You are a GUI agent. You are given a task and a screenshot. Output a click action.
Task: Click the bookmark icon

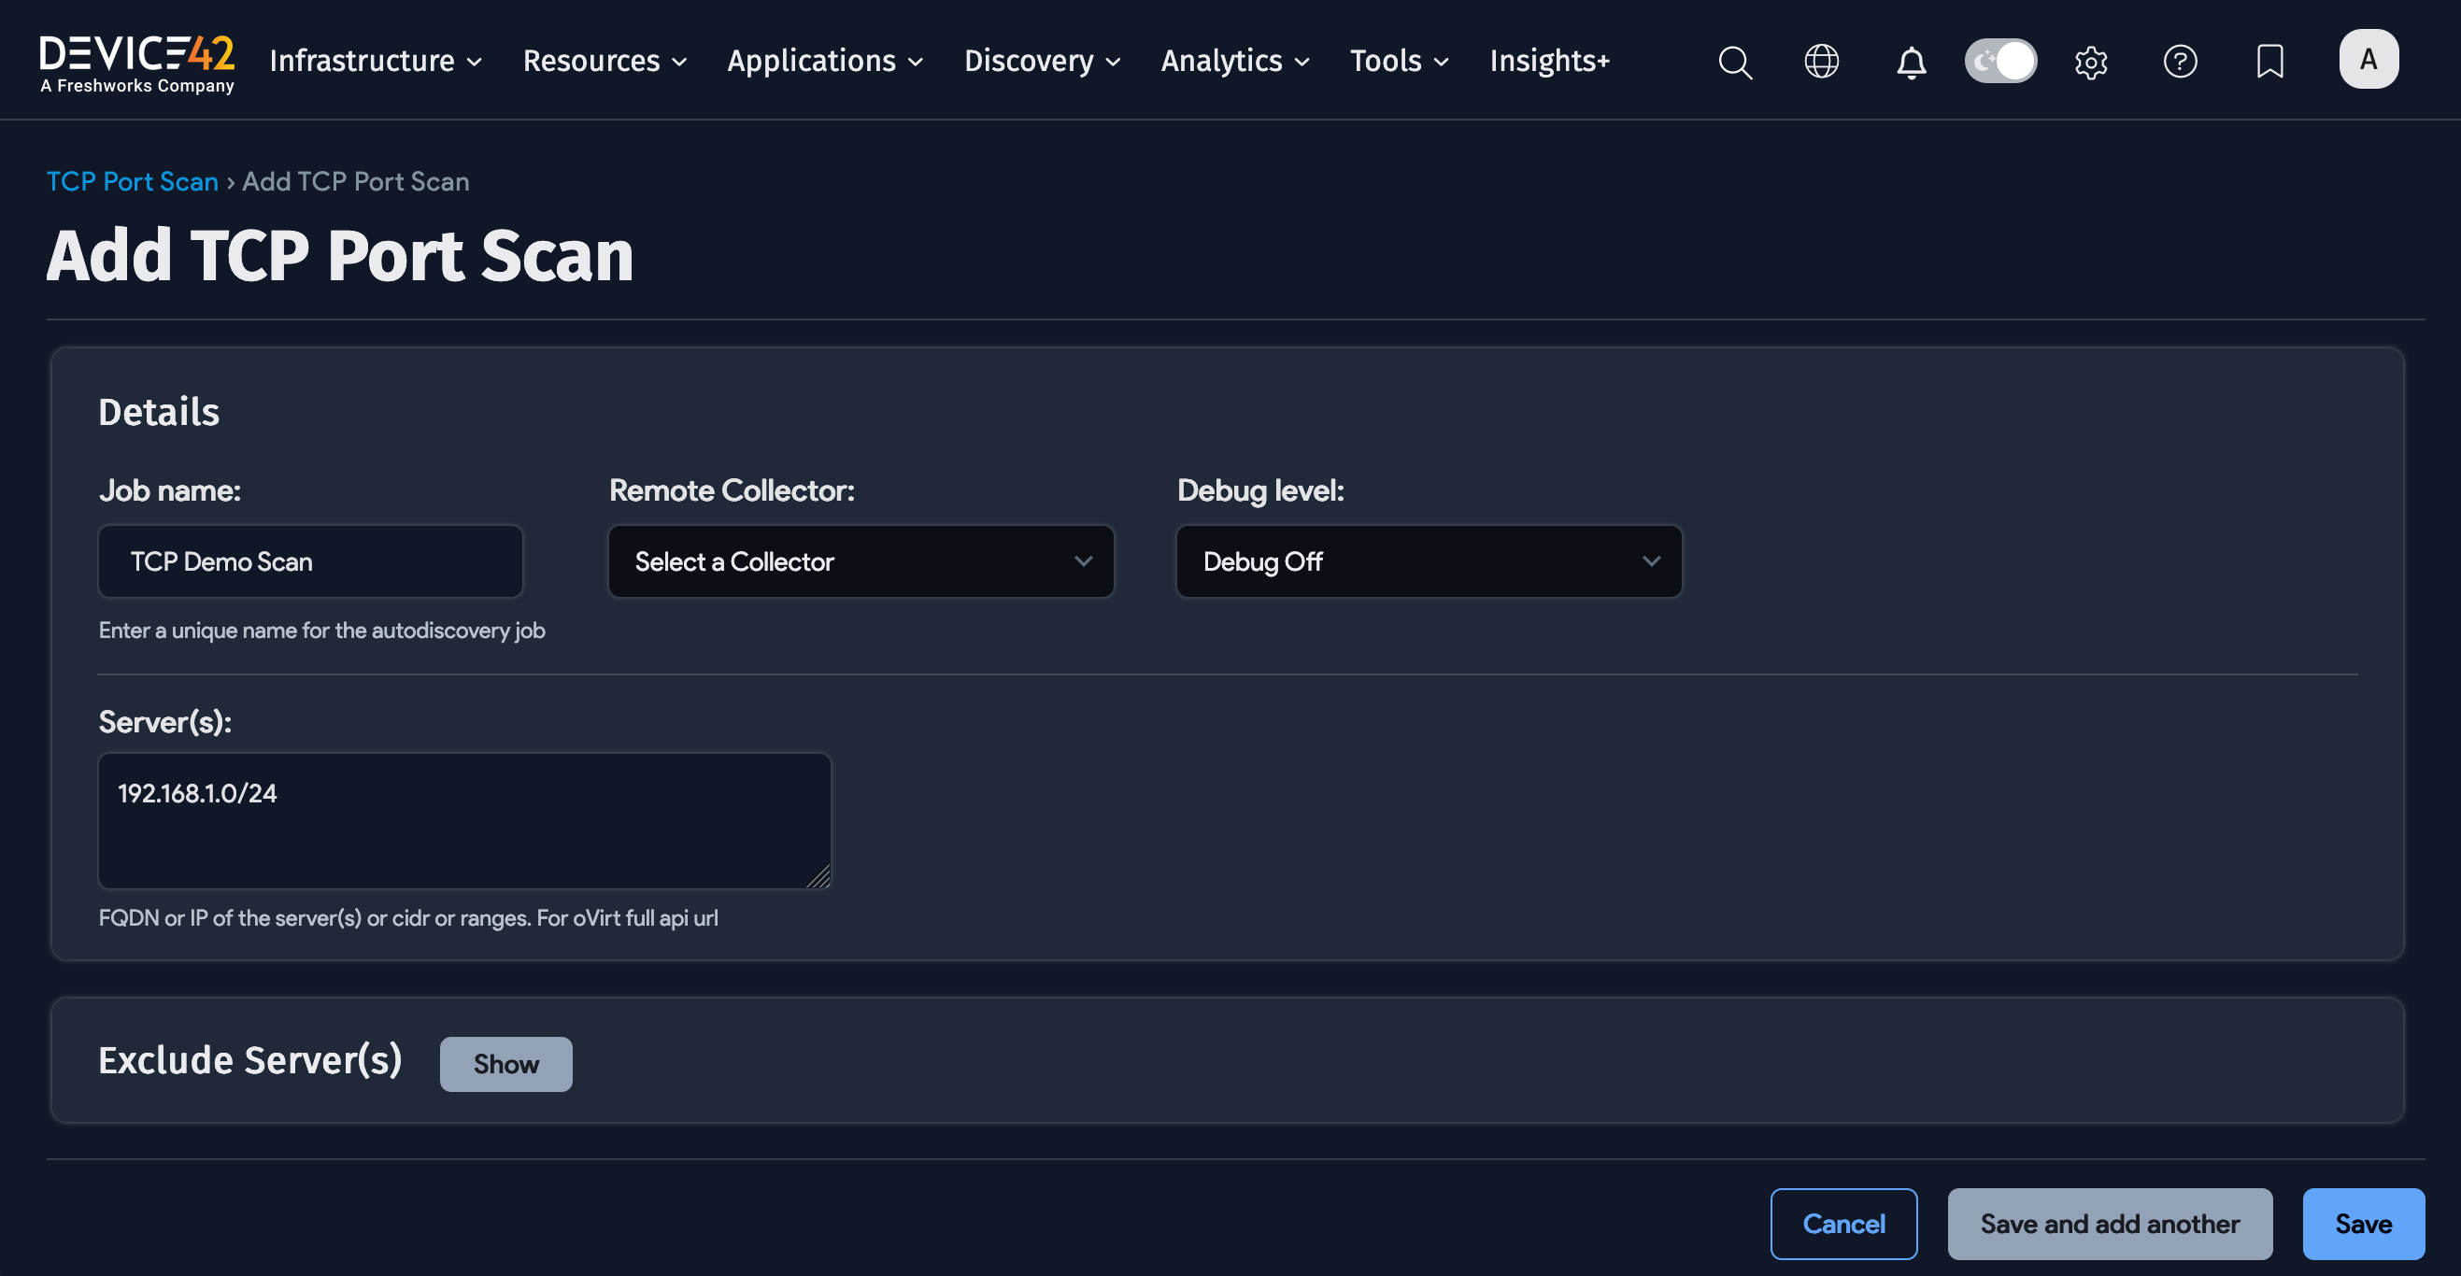[2269, 61]
